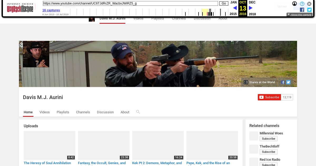Open the 20:58 video thumbnail
Image resolution: width=316 pixels, height=166 pixels.
coord(212,145)
